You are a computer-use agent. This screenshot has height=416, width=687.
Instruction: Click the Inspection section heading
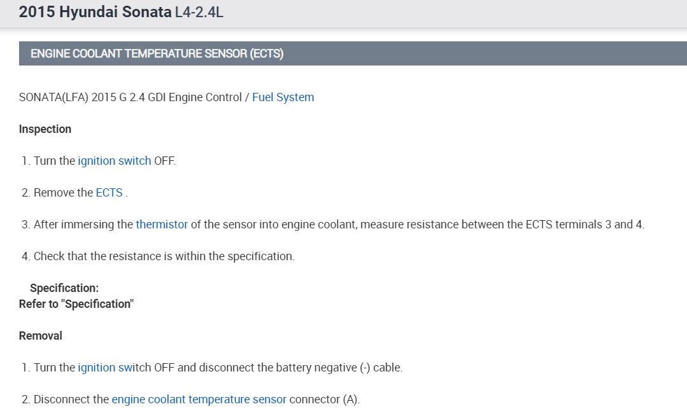pos(45,129)
